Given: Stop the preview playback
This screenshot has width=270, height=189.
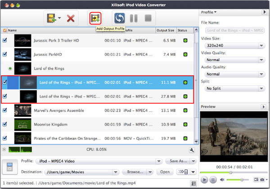Looking at the screenshot, I should pos(213,180).
